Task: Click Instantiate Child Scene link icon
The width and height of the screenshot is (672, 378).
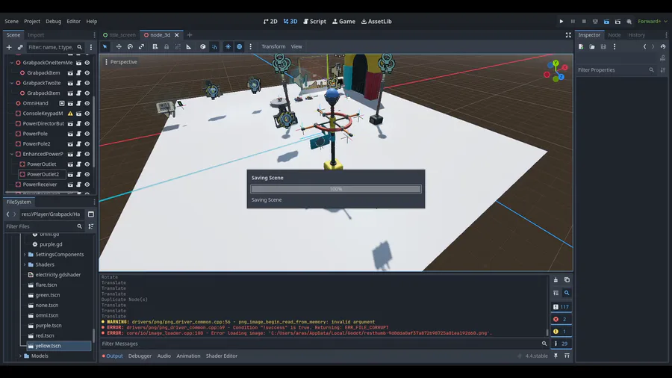Action: pyautogui.click(x=20, y=47)
